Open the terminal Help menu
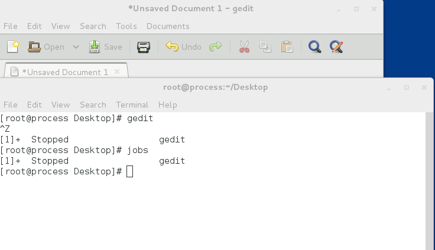This screenshot has height=250, width=435. pyautogui.click(x=168, y=105)
